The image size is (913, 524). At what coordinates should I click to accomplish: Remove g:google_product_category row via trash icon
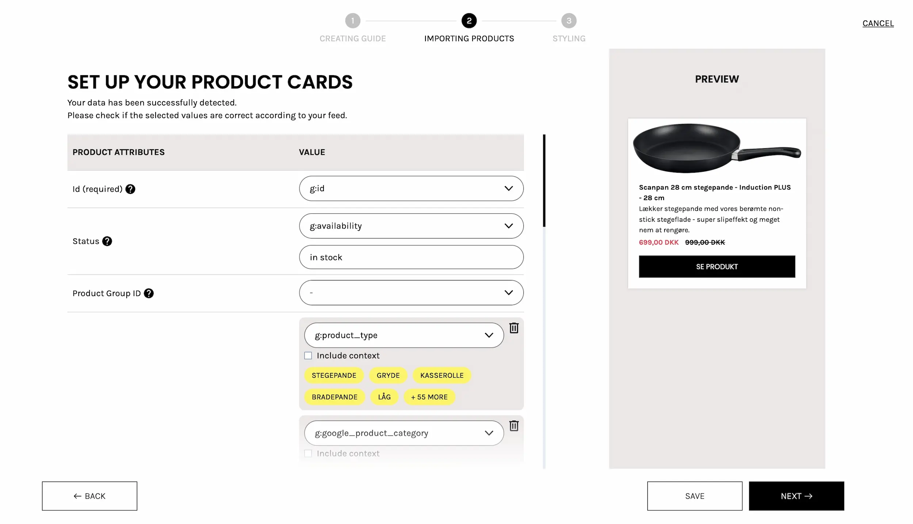point(514,426)
